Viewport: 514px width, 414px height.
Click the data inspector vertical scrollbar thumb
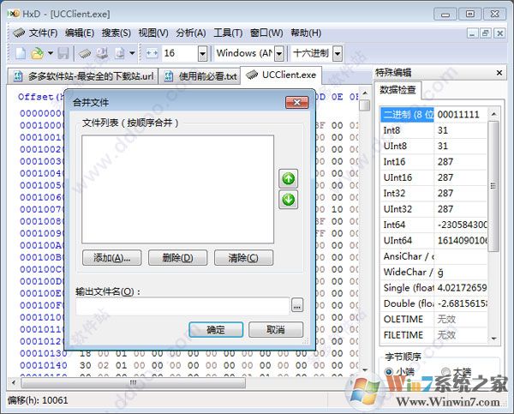pos(493,186)
